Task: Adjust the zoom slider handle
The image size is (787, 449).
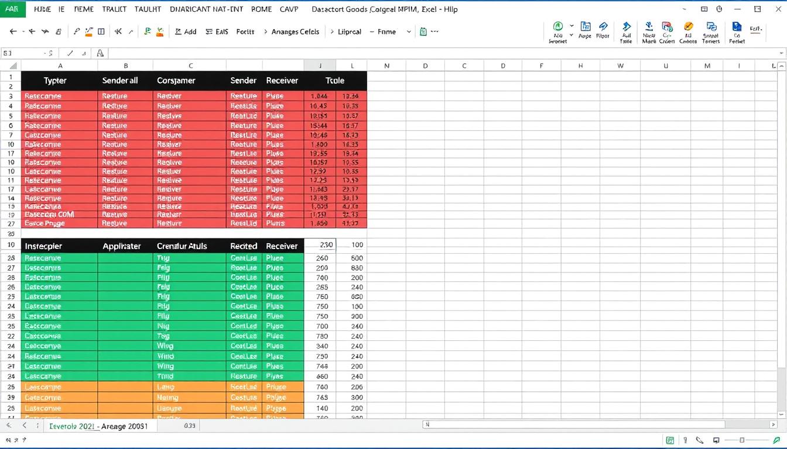Action: click(742, 440)
